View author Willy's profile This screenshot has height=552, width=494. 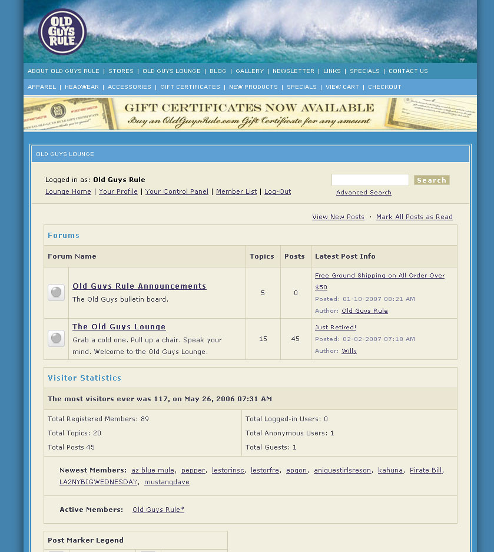click(x=349, y=351)
